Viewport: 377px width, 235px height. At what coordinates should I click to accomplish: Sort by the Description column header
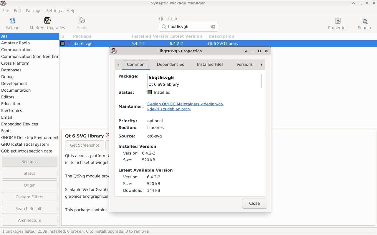pos(292,36)
